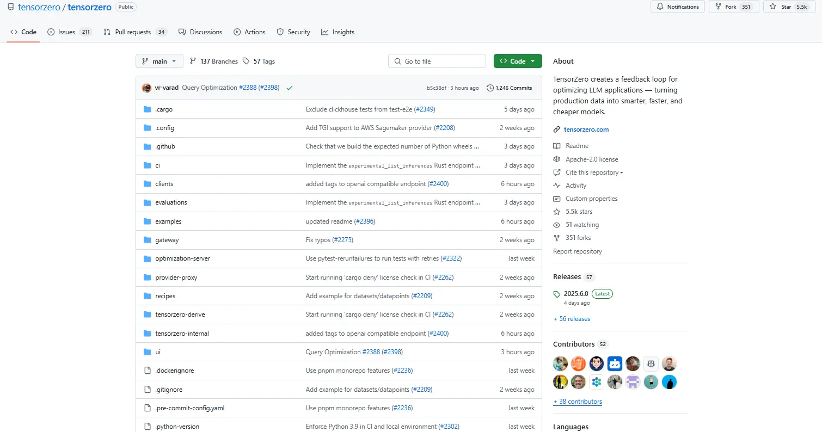Open the Actions tab
The width and height of the screenshot is (822, 432).
(x=249, y=32)
